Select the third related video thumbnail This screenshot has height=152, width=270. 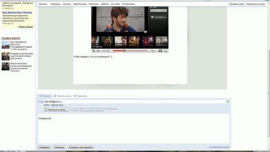tap(121, 41)
